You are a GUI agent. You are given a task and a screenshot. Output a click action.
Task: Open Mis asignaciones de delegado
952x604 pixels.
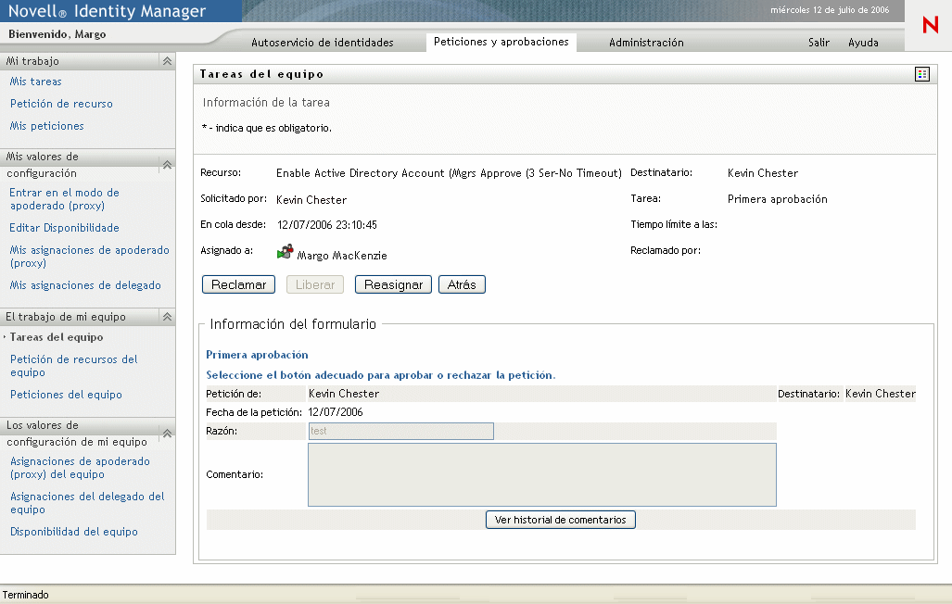(x=85, y=285)
